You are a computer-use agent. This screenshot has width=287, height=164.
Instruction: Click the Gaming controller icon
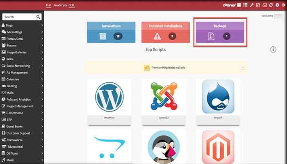(4, 86)
